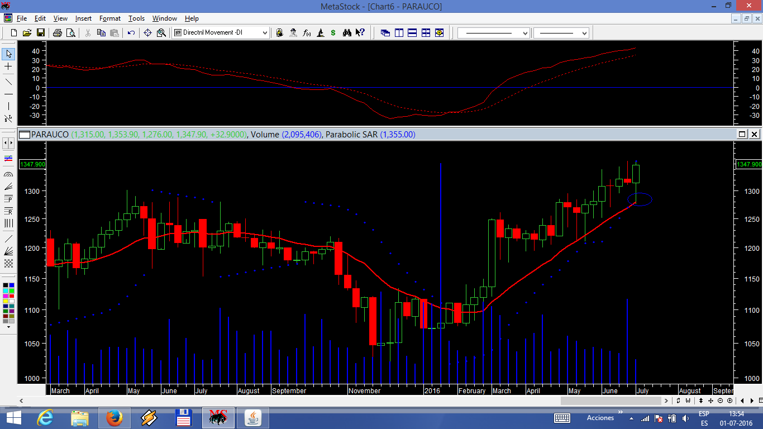Open the Tools menu
Image resolution: width=763 pixels, height=429 pixels.
click(x=136, y=18)
